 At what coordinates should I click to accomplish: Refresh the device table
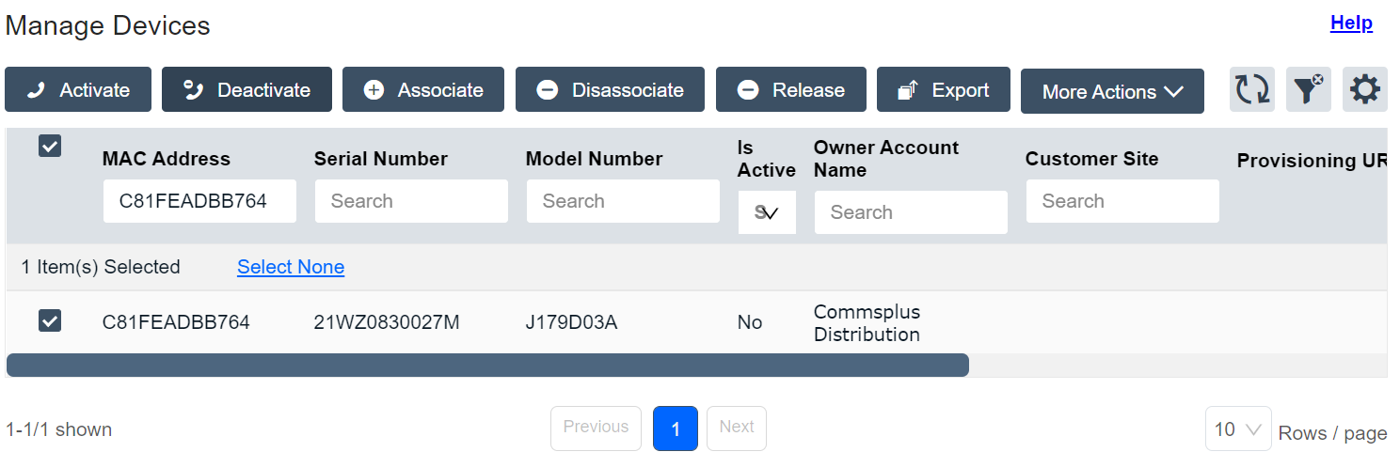pyautogui.click(x=1252, y=90)
